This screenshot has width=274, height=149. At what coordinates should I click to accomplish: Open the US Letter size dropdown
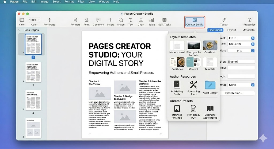point(241,44)
